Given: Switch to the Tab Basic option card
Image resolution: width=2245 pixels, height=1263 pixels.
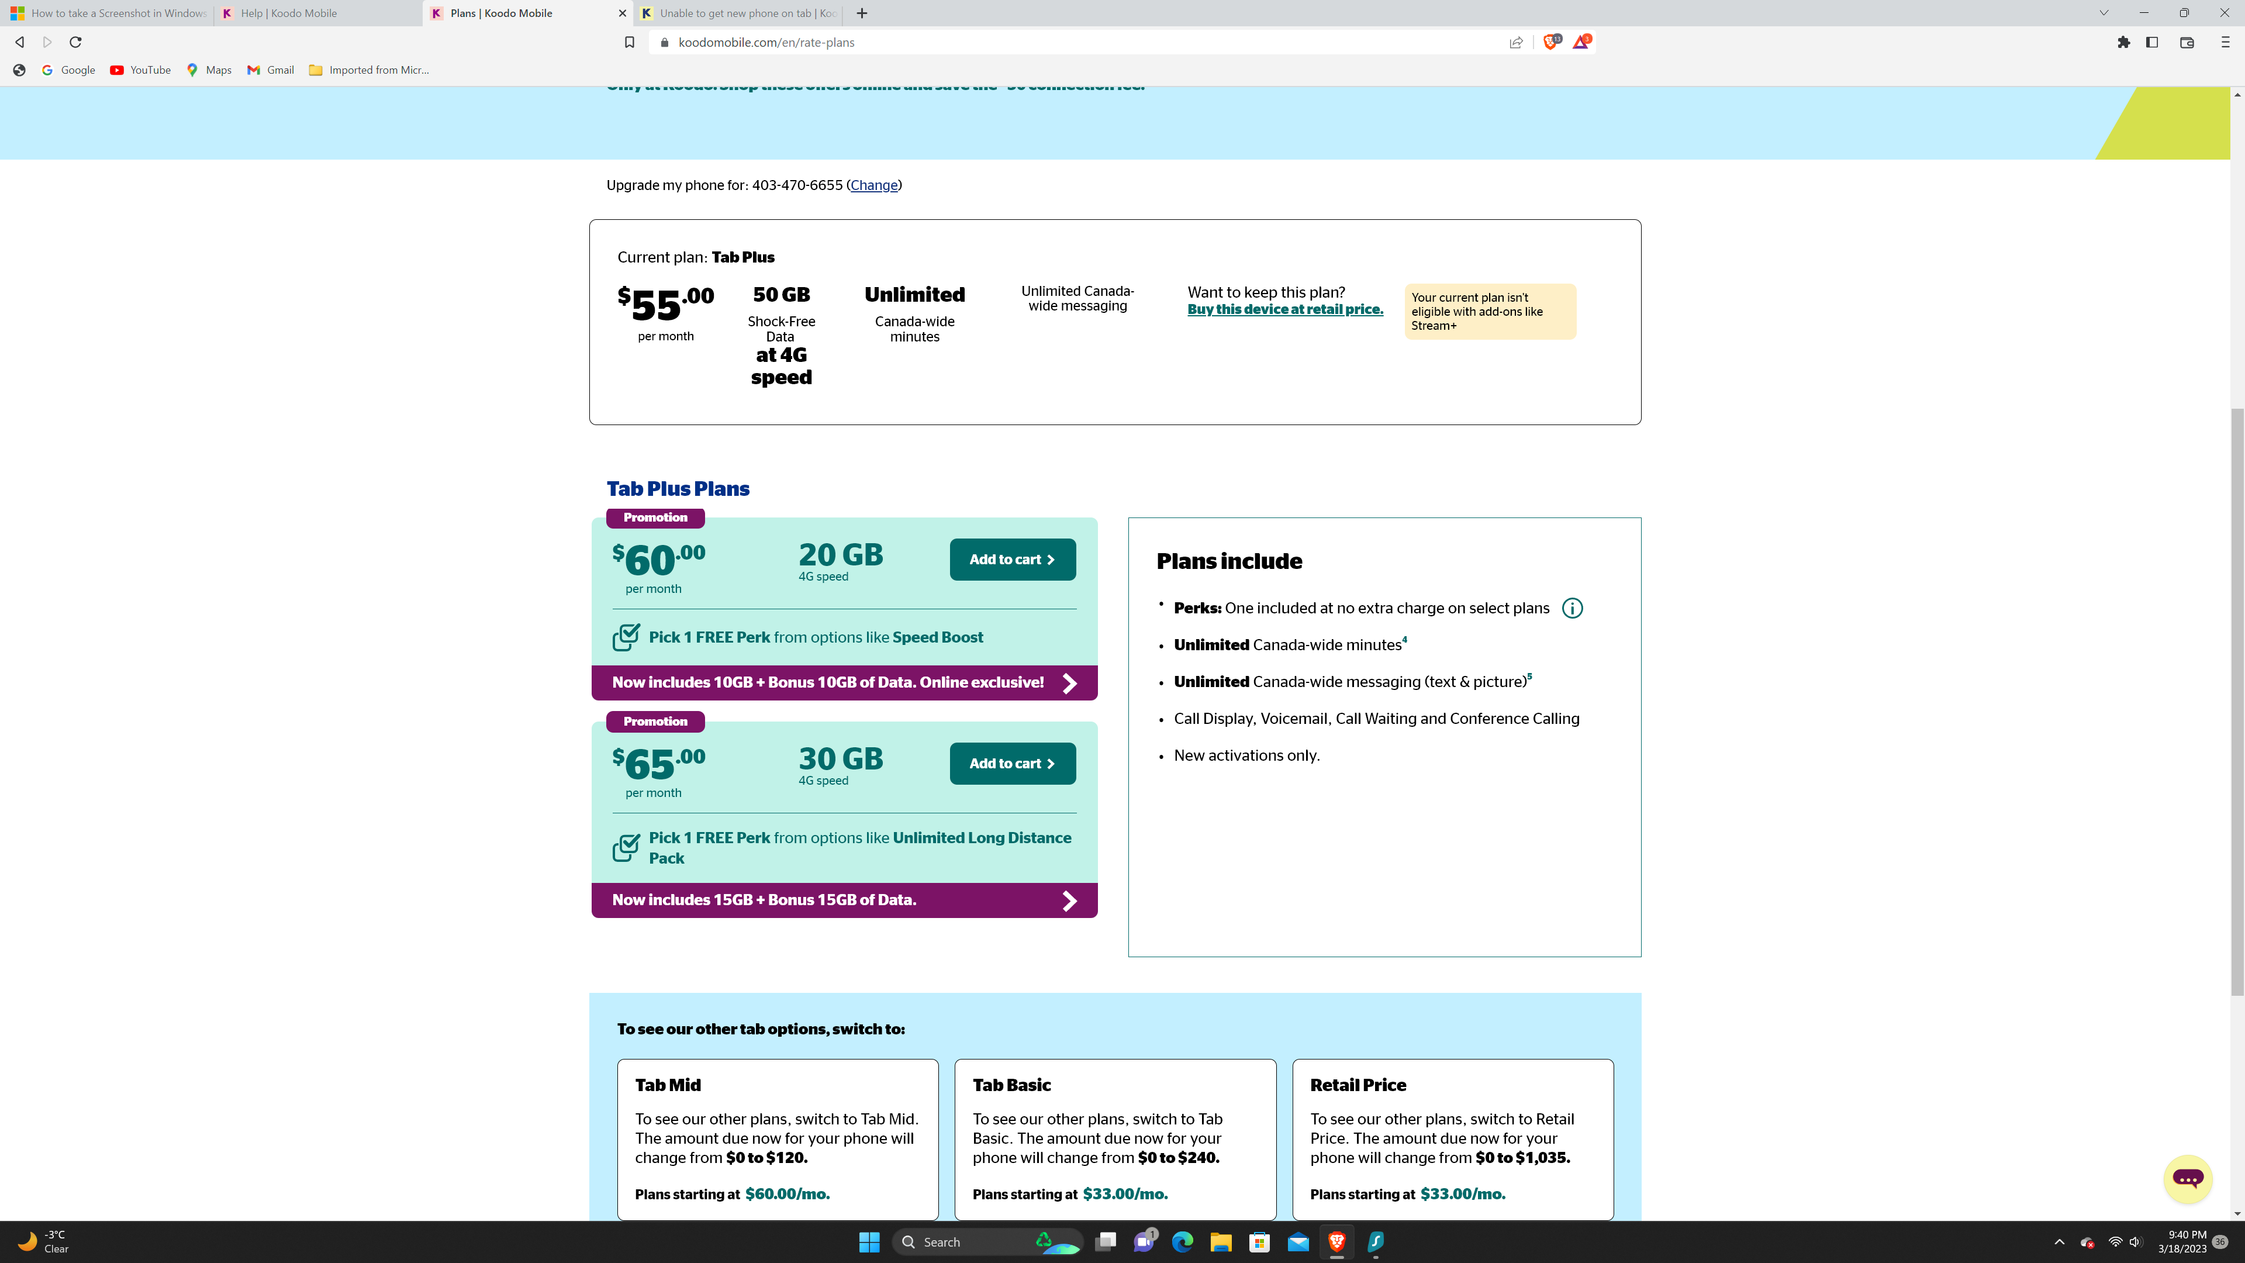Looking at the screenshot, I should point(1115,1139).
